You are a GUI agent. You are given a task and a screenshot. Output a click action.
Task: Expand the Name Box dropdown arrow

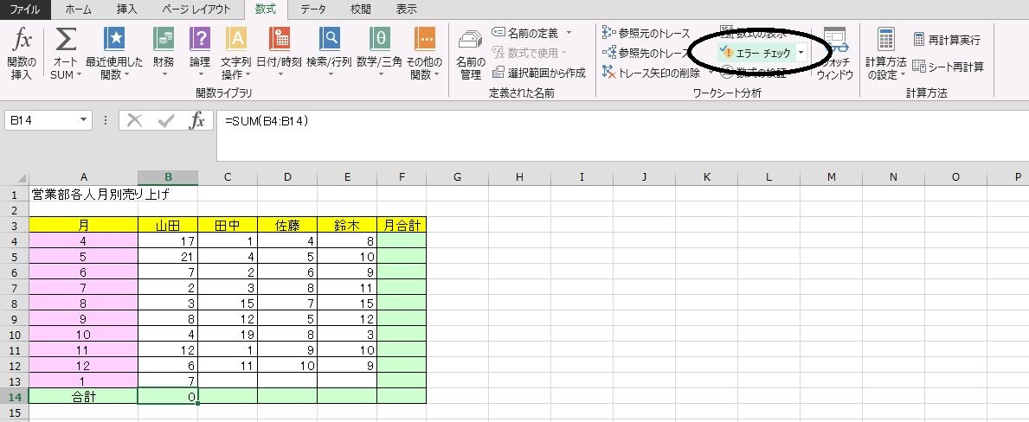(84, 120)
